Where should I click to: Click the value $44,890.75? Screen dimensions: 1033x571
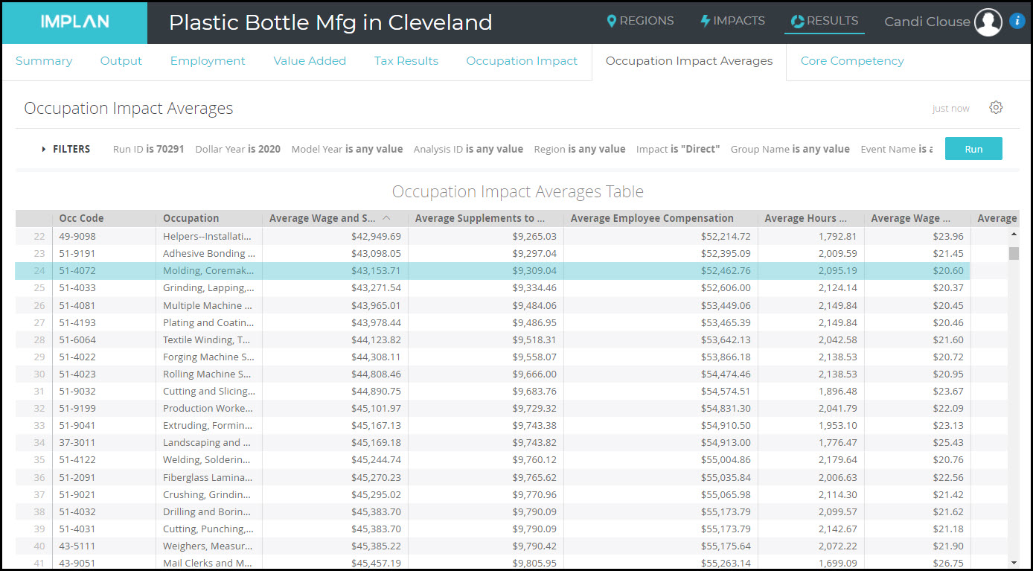pyautogui.click(x=376, y=391)
